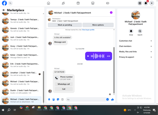The image size is (158, 115).
Task: Click 'Is this still available?' message
Action: click(63, 37)
